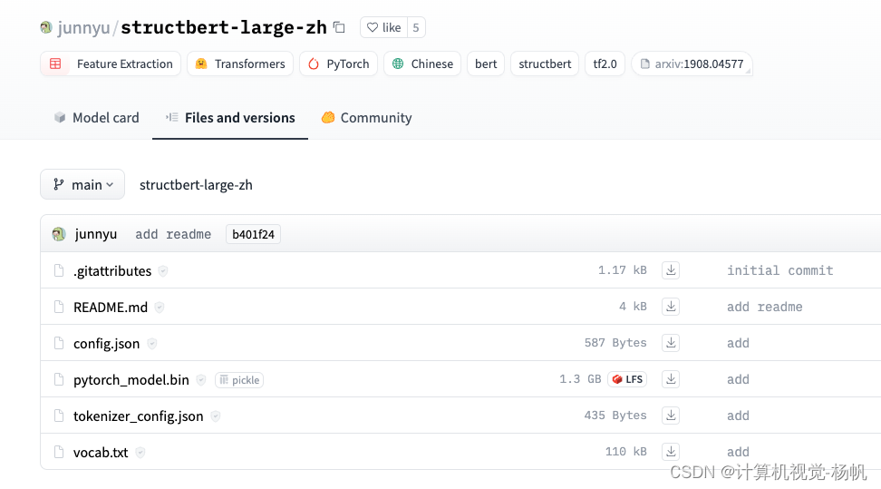The height and width of the screenshot is (489, 881).
Task: Click file icon of tokenizer_config.json row
Action: coord(59,416)
